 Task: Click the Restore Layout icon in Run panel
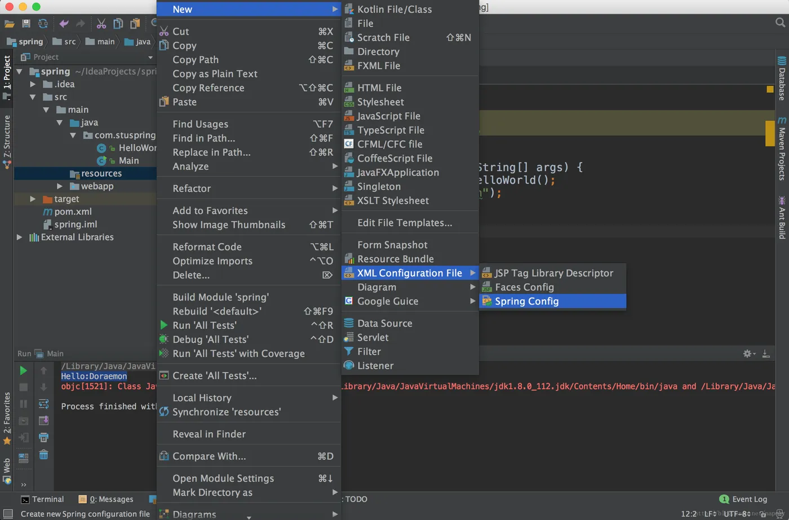click(x=23, y=458)
